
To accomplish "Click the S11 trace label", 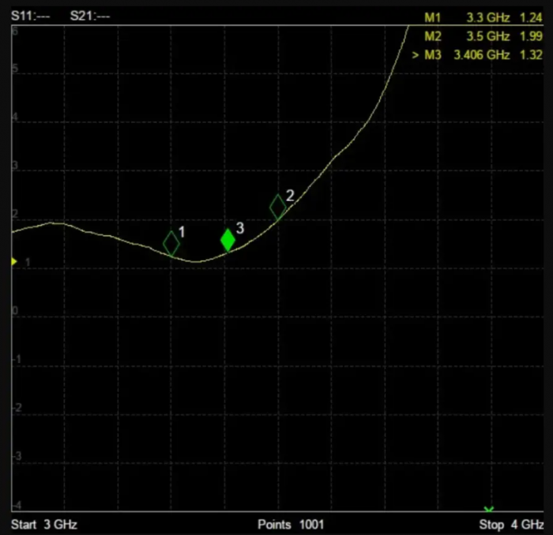I will pyautogui.click(x=30, y=16).
